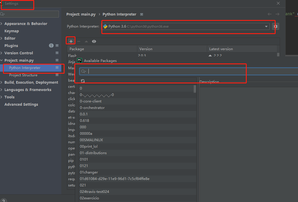
Task: Select the 000 package
Action: [x=138, y=127]
